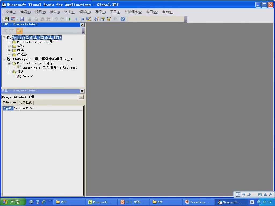Expand Microsoft Project 对象 under ProjectGlobal
The height and width of the screenshot is (206, 275).
click(x=9, y=42)
